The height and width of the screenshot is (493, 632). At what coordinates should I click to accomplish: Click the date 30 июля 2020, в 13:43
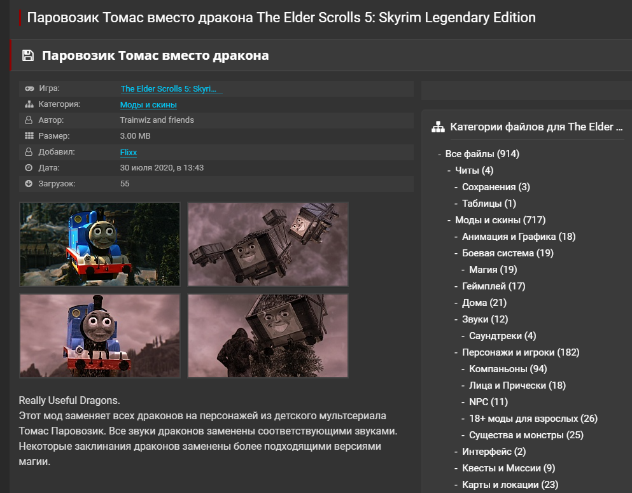(x=162, y=168)
